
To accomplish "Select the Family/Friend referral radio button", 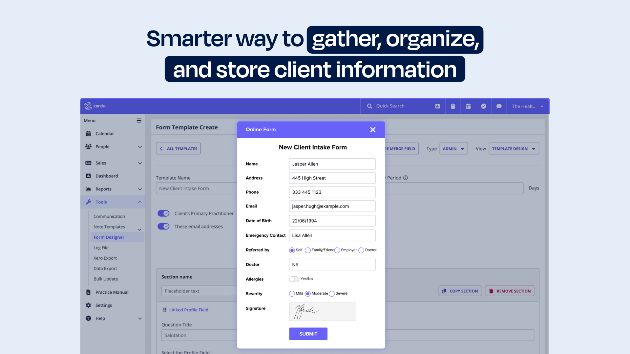I will coord(308,250).
